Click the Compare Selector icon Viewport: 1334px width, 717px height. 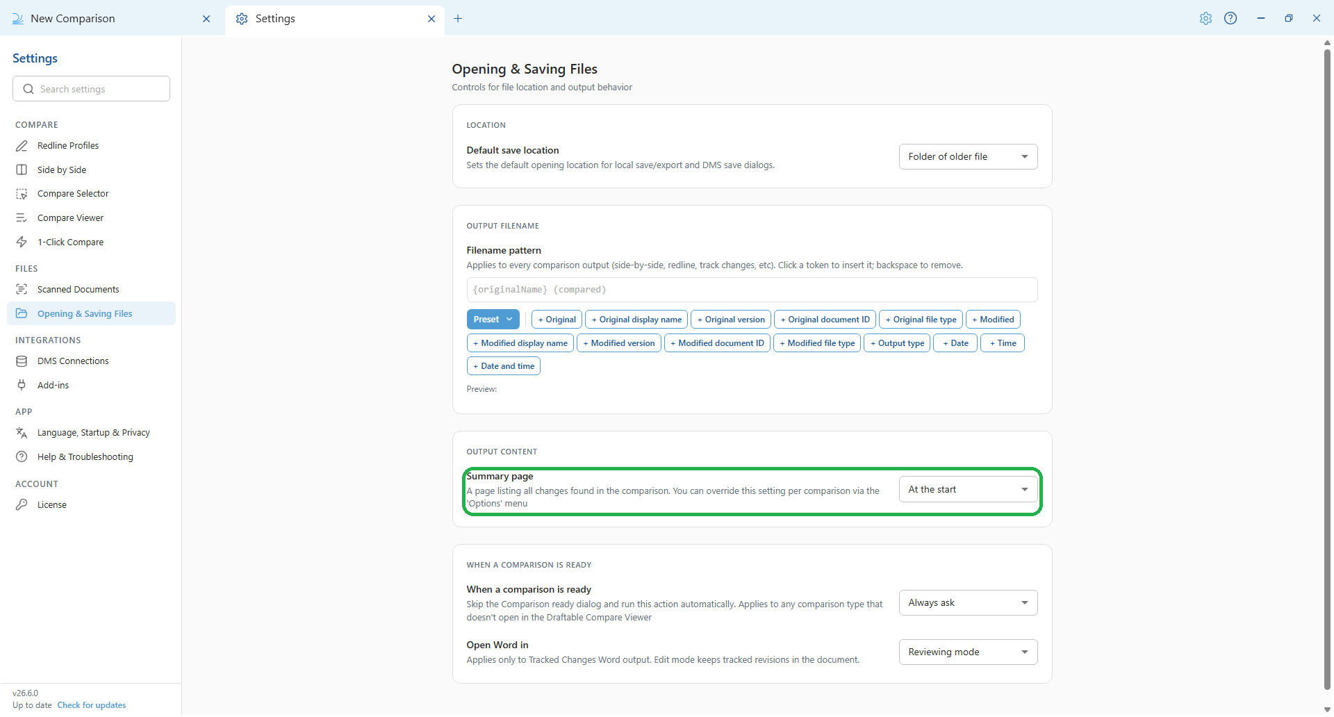coord(22,194)
